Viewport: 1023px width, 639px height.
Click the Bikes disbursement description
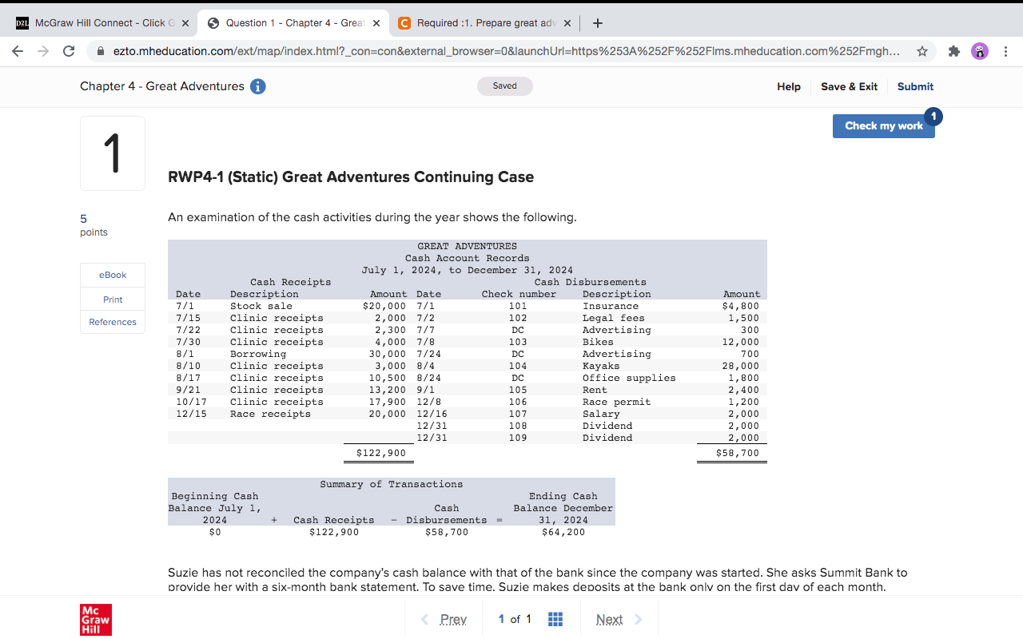[598, 342]
